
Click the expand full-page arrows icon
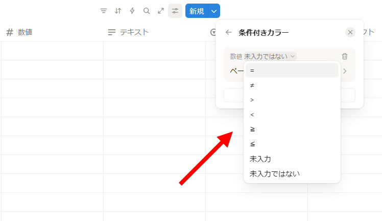(x=161, y=11)
